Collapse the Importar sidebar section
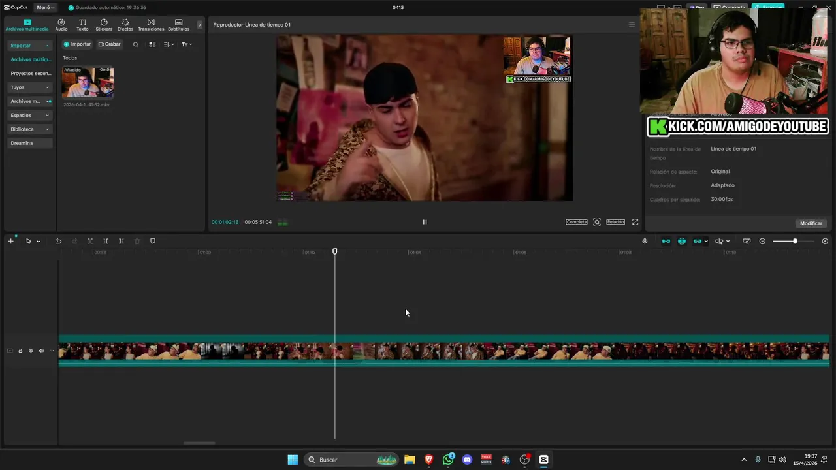 coord(30,46)
